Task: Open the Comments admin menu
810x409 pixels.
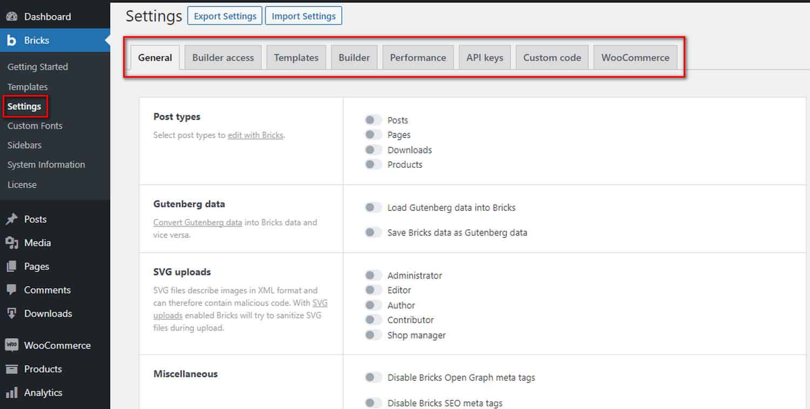Action: coord(55,290)
